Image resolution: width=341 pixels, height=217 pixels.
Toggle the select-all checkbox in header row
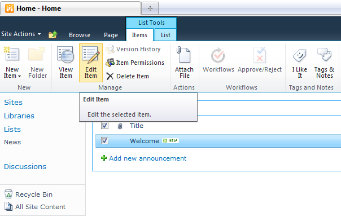tap(104, 125)
